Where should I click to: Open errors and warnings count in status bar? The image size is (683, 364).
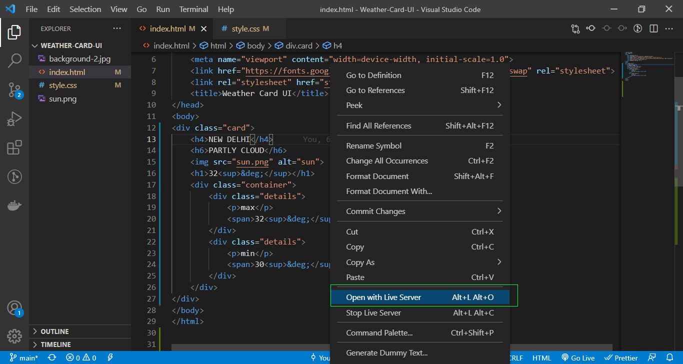81,357
